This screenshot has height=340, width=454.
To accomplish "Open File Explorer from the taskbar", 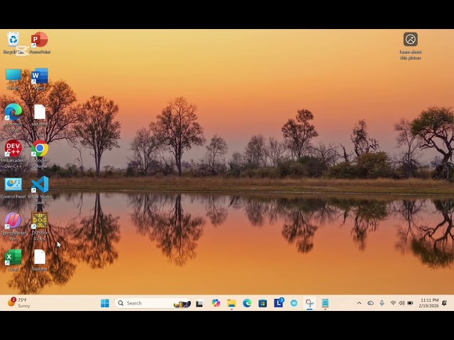I will pos(231,303).
